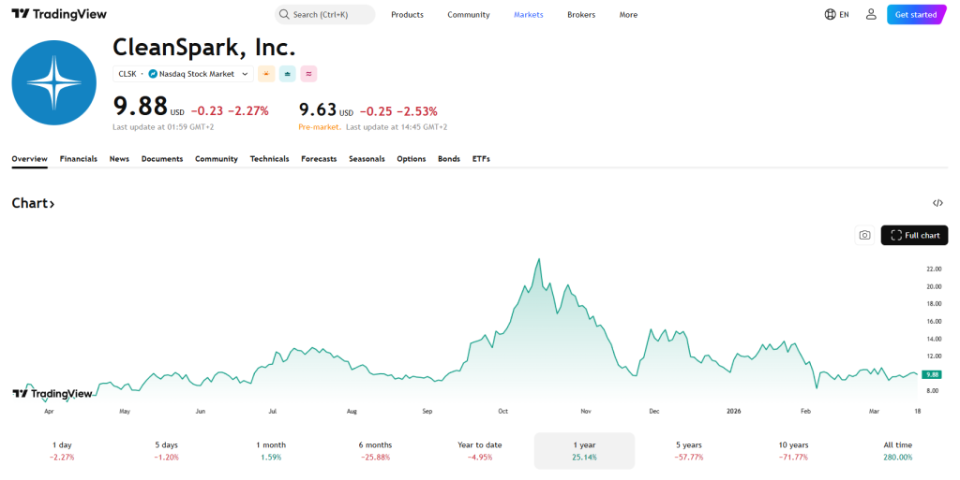Select the 5 days range
Image resolution: width=960 pixels, height=480 pixels.
(167, 451)
